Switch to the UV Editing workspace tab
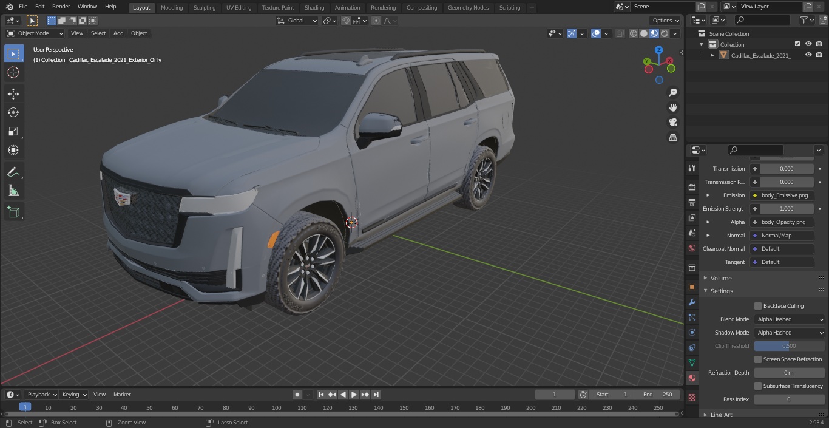 239,8
